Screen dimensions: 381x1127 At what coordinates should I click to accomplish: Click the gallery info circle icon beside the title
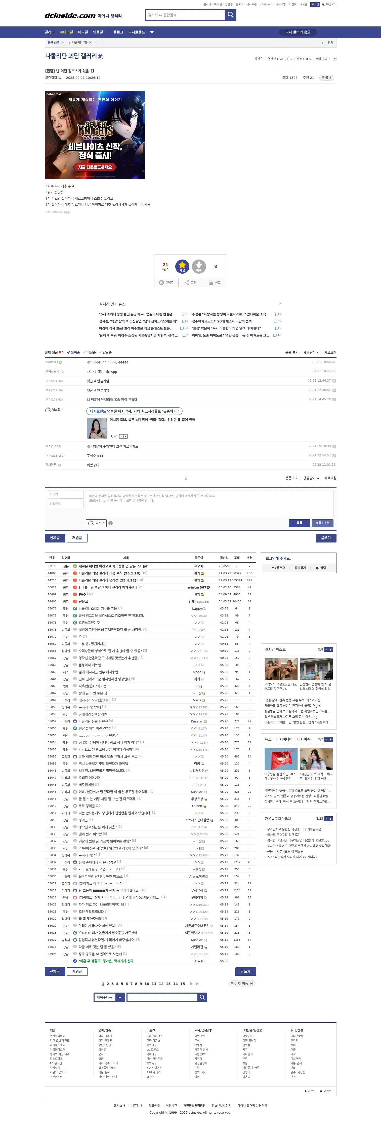101,56
